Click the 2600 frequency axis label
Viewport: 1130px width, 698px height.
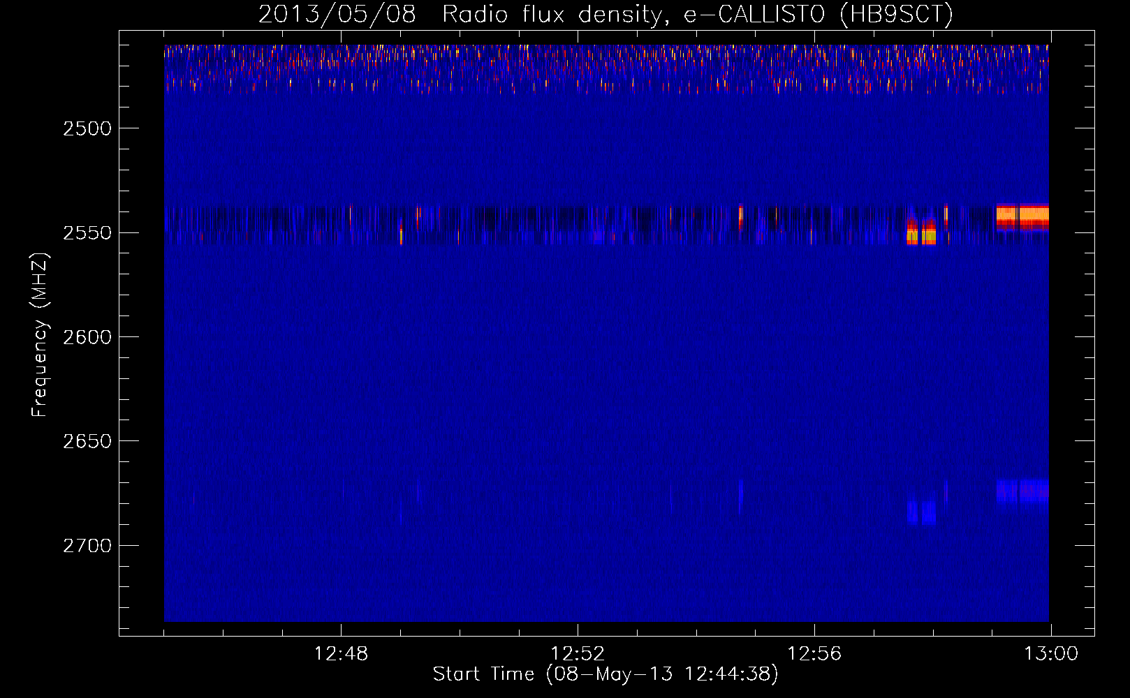[87, 337]
